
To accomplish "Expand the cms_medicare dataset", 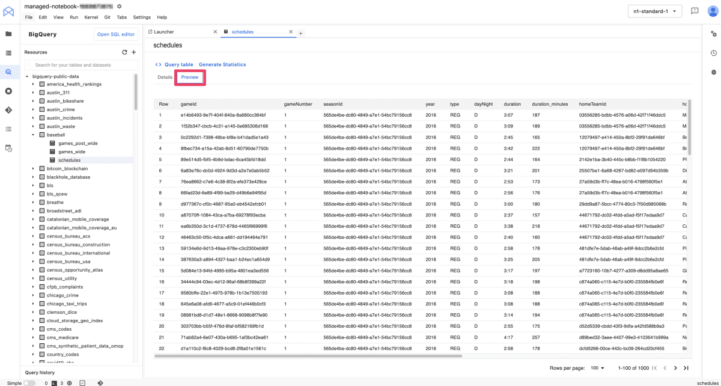I will 34,337.
